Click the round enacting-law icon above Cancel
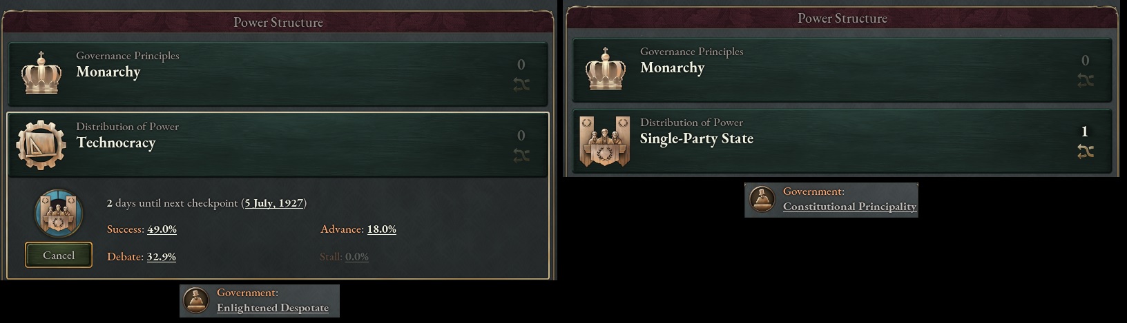The image size is (1127, 323). point(59,213)
